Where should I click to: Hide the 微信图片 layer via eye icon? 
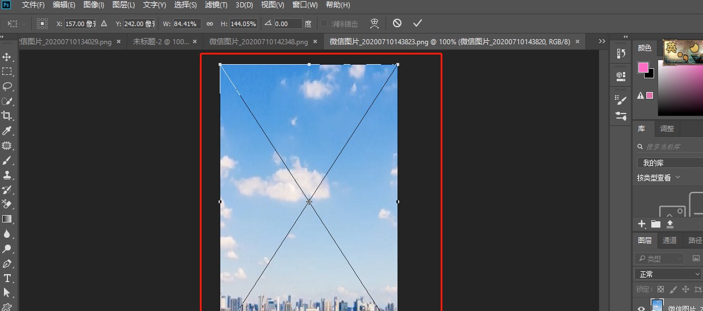pyautogui.click(x=641, y=308)
